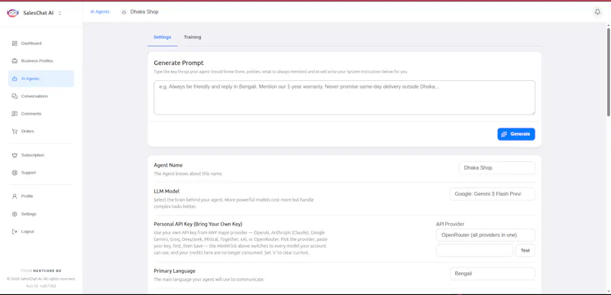Click the Conversations chat icon
Screen dimensions: 611x295
click(15, 96)
